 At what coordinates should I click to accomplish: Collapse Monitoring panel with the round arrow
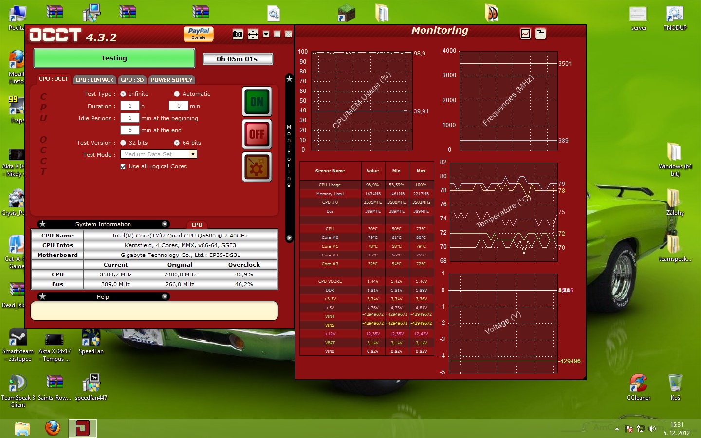(x=289, y=238)
